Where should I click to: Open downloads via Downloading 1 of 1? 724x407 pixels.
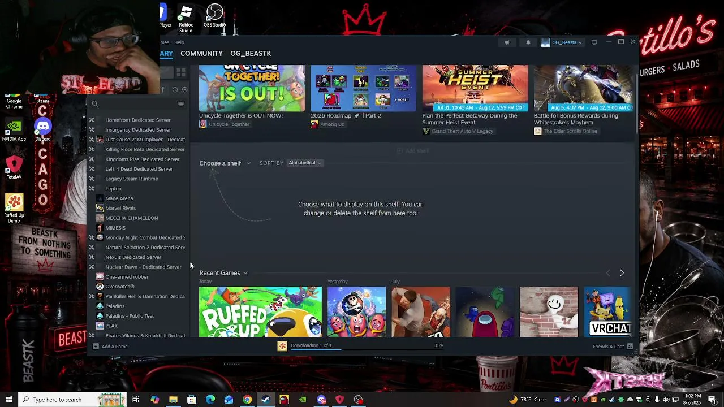pos(311,345)
